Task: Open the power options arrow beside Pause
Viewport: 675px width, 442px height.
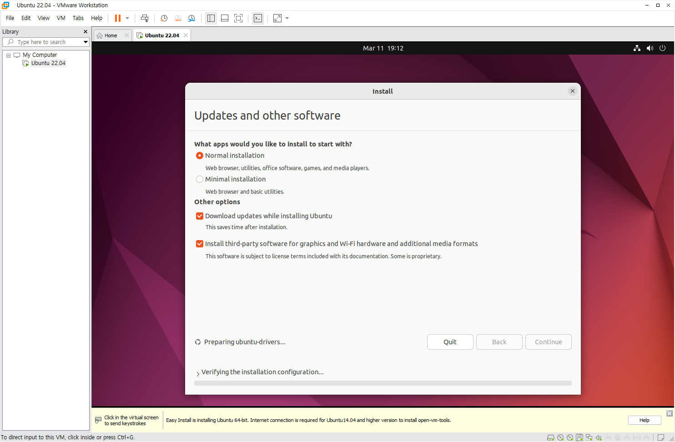Action: click(127, 18)
